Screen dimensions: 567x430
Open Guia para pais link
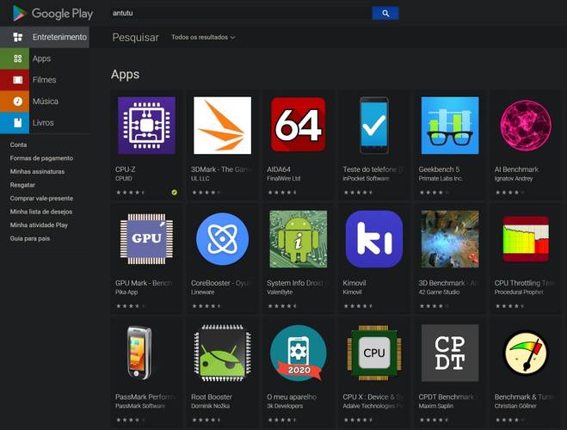[x=30, y=238]
